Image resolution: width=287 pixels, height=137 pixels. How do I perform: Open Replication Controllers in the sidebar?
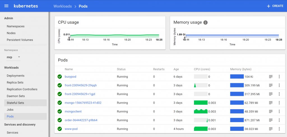click(x=22, y=89)
